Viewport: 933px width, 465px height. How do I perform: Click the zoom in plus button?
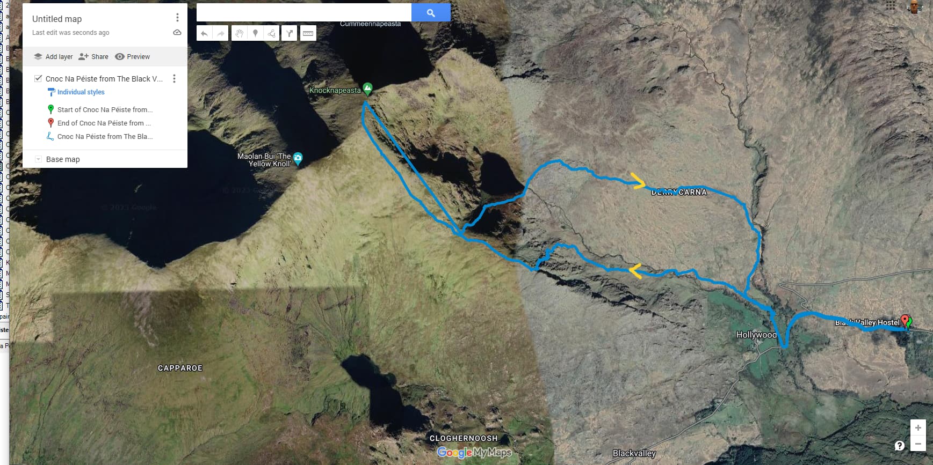[x=918, y=427]
